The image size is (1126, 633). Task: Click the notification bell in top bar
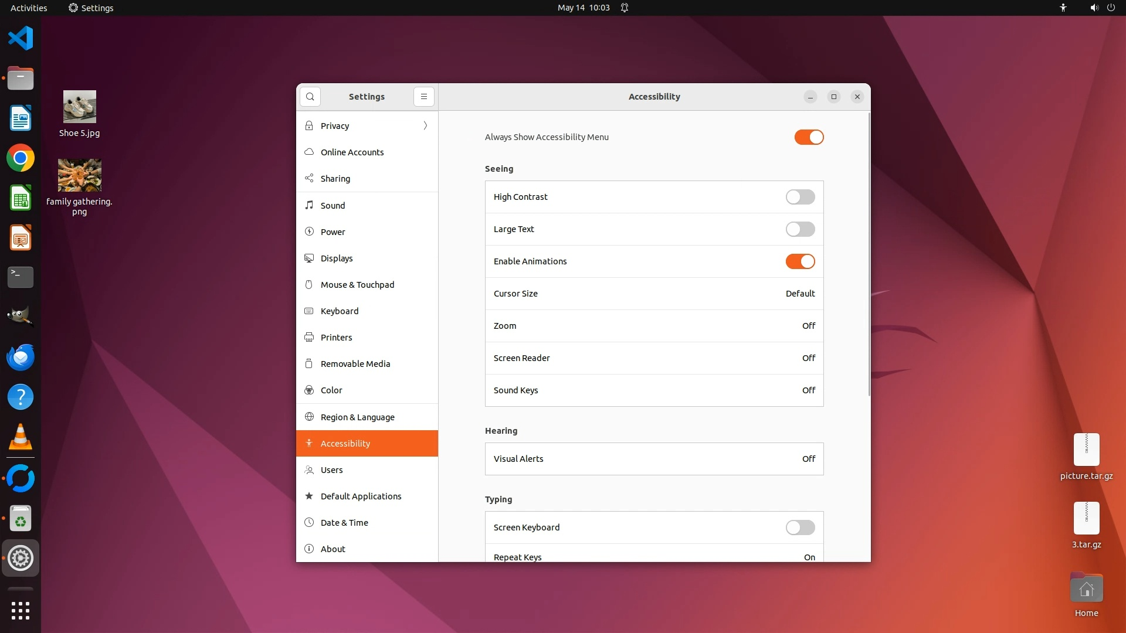pyautogui.click(x=625, y=8)
